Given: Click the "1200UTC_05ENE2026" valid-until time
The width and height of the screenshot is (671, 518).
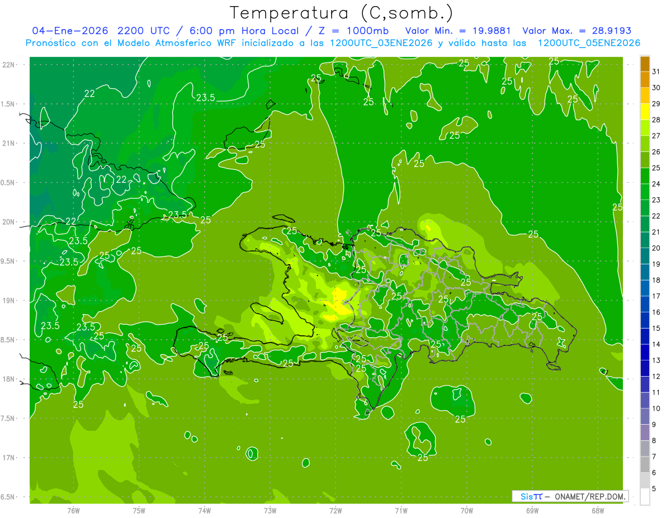Looking at the screenshot, I should pyautogui.click(x=589, y=43).
